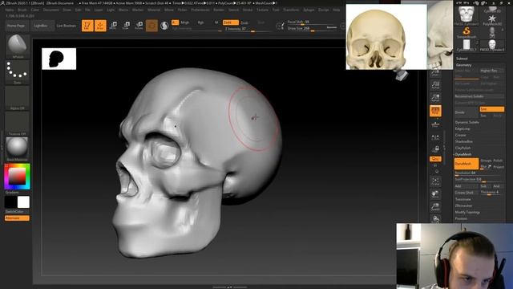The height and width of the screenshot is (289, 513).
Task: Open the Texture Off slot
Action: pyautogui.click(x=18, y=124)
